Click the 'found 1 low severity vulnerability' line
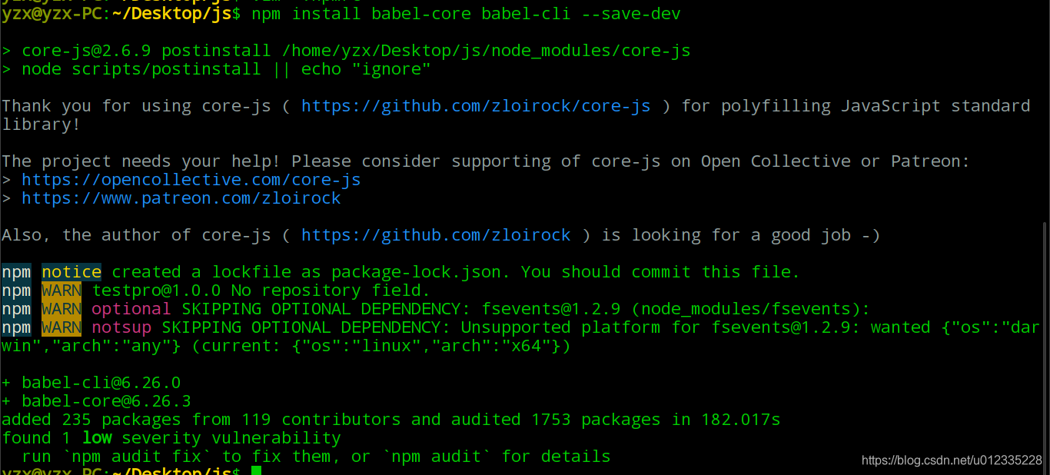The height and width of the screenshot is (475, 1050). click(x=171, y=438)
